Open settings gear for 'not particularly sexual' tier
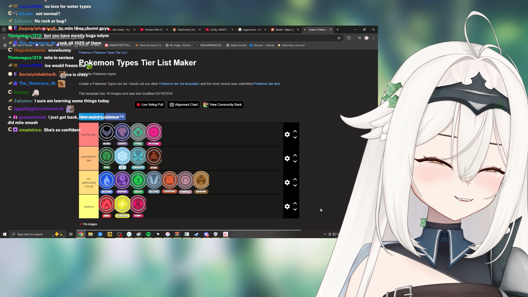This screenshot has width=528, height=297. (x=287, y=183)
